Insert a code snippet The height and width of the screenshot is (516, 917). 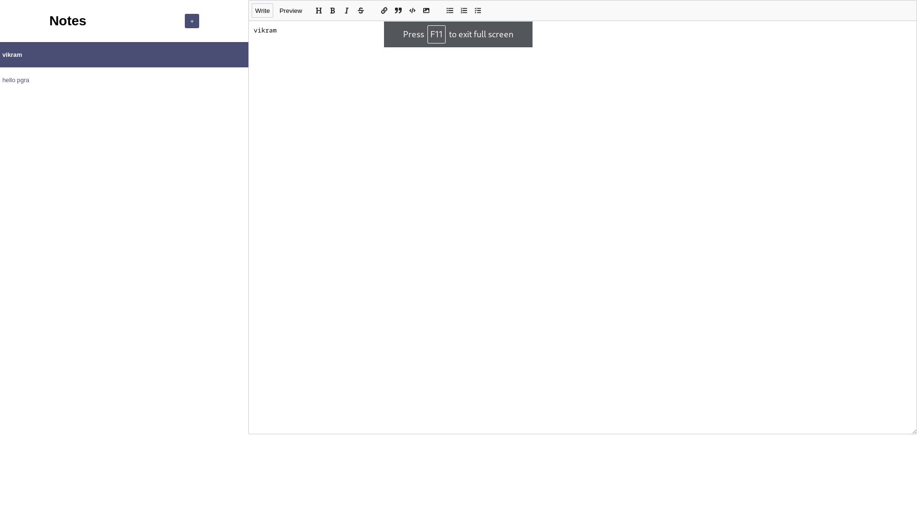[412, 11]
